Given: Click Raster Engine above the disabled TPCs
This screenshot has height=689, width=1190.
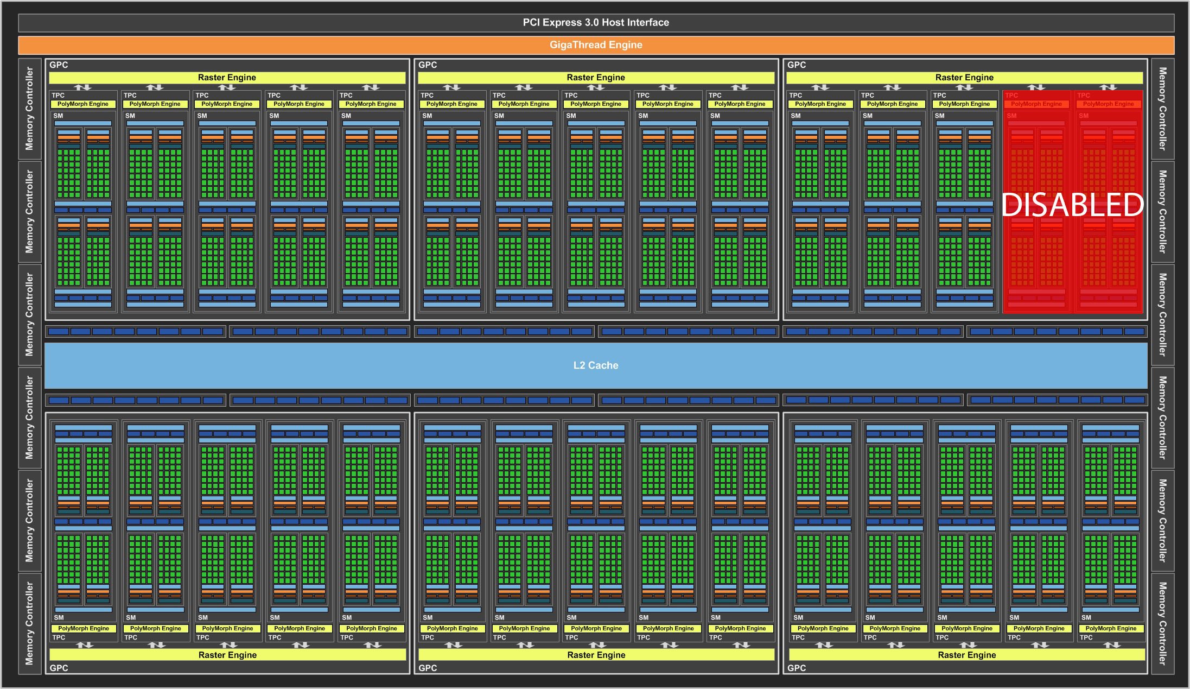Looking at the screenshot, I should click(x=964, y=78).
